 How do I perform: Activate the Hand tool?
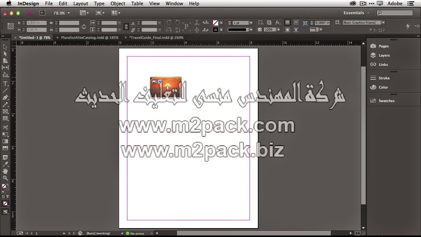(x=5, y=171)
